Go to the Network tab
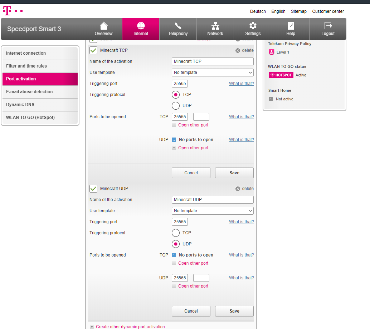This screenshot has height=329, width=370. (x=215, y=29)
